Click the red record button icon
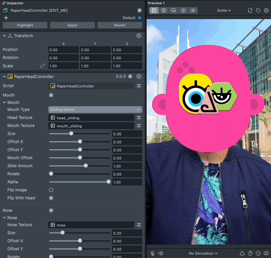 [258, 253]
